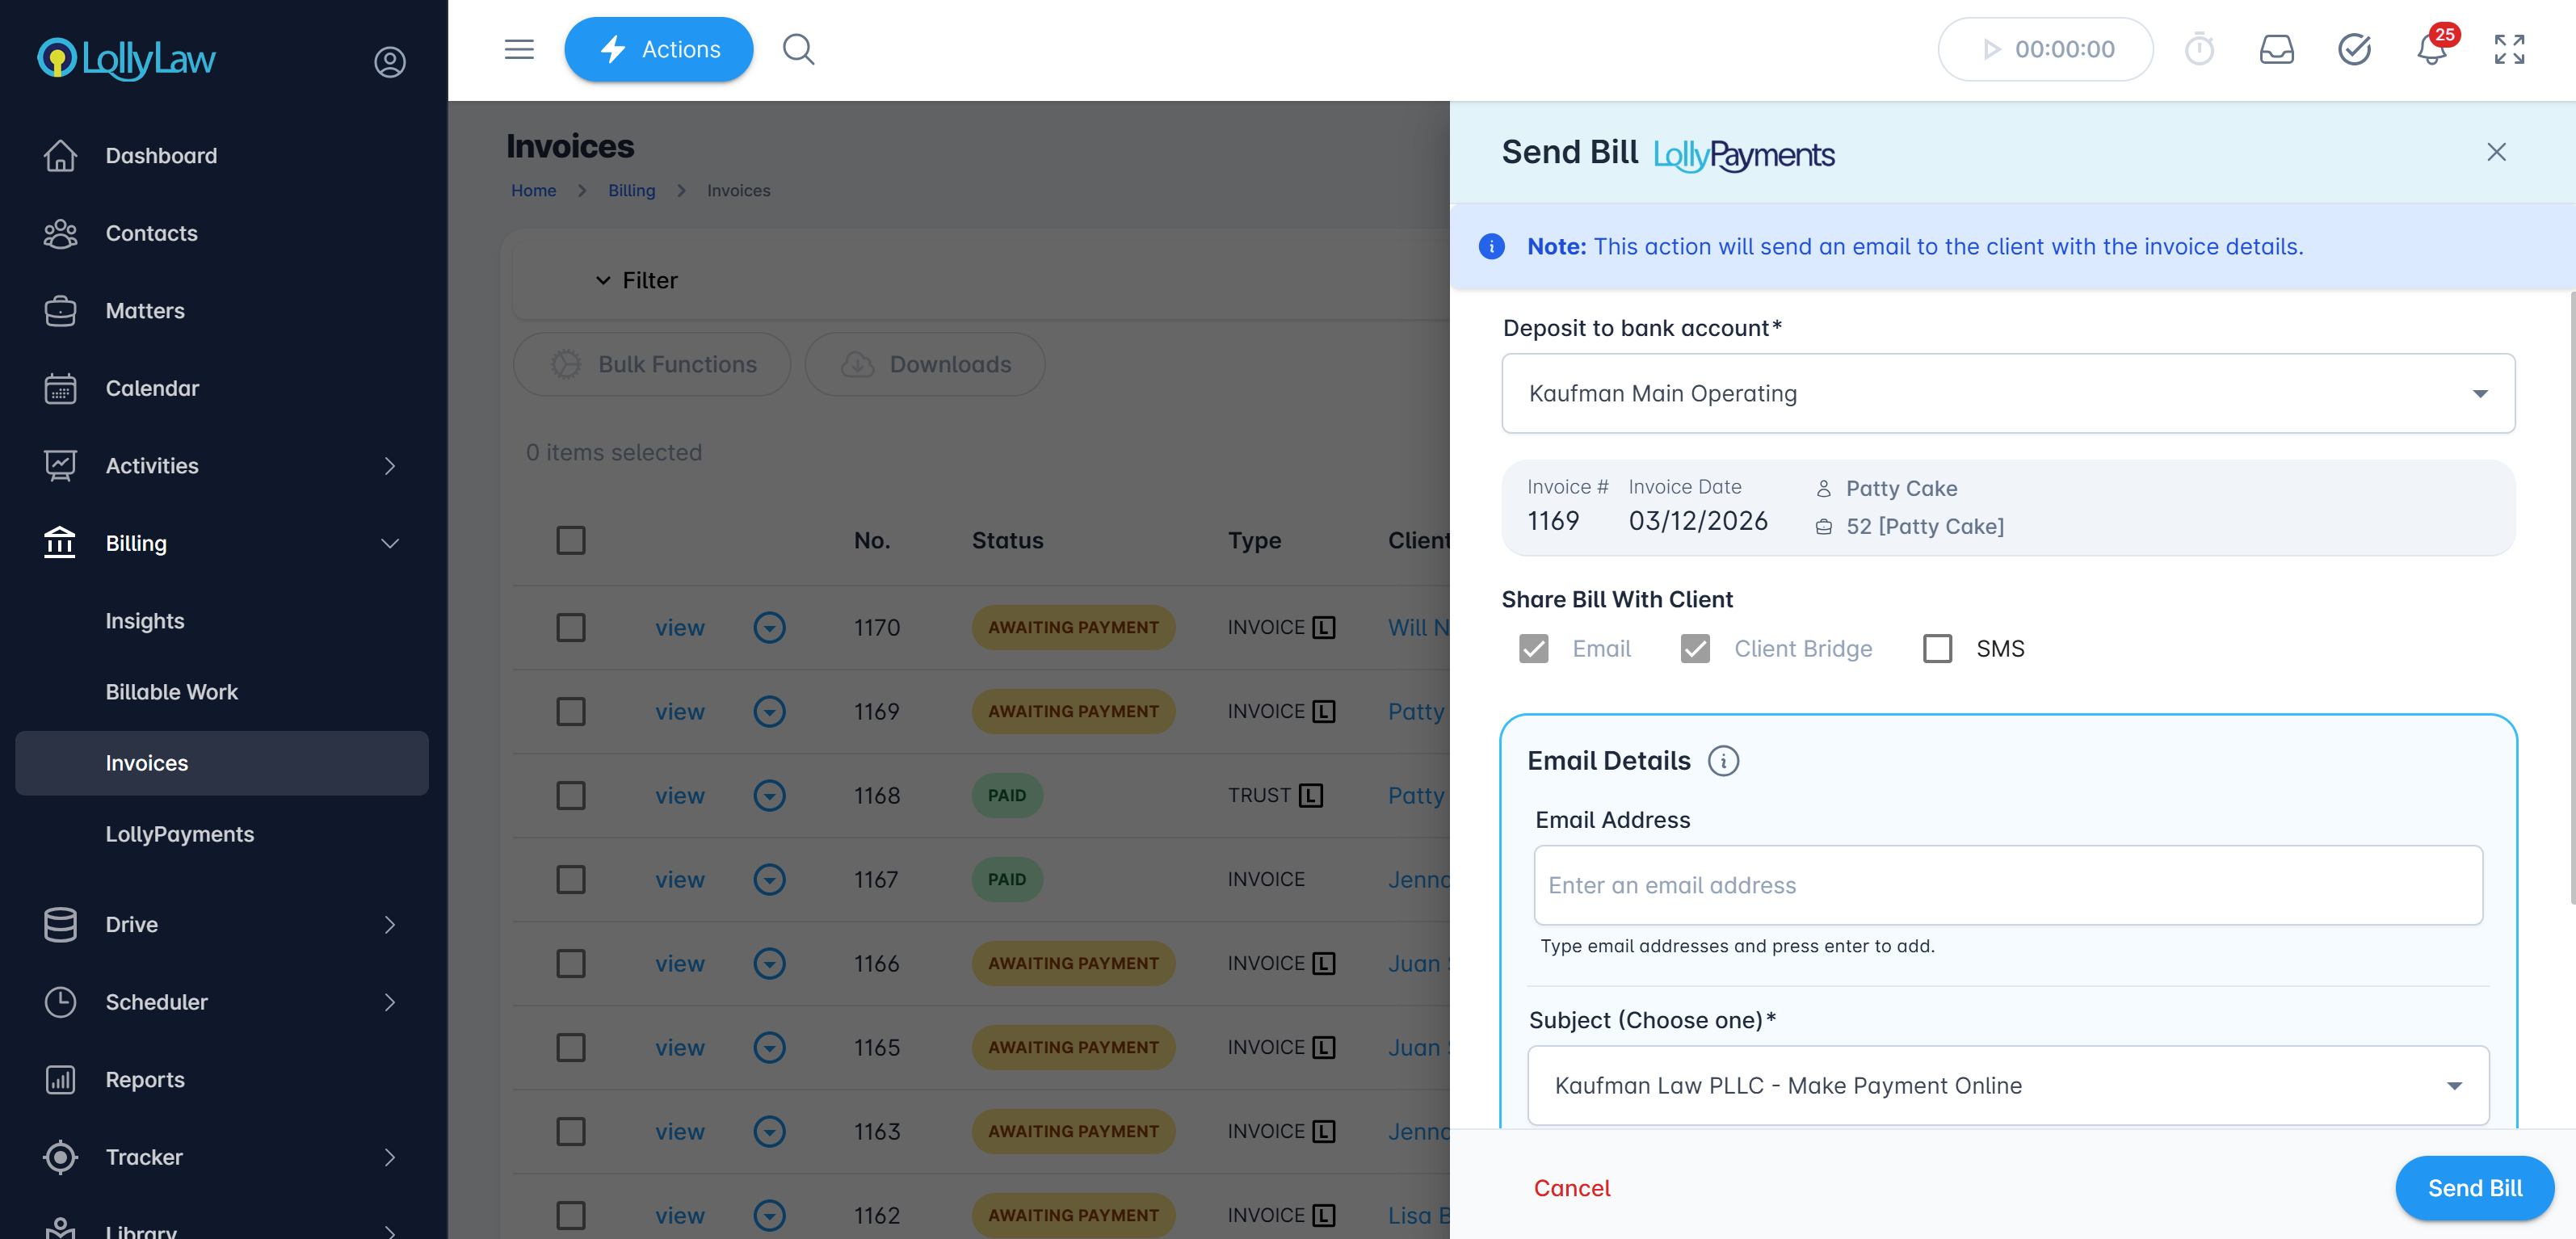Open Deposit to bank account dropdown
This screenshot has height=1239, width=2576.
(x=2007, y=393)
